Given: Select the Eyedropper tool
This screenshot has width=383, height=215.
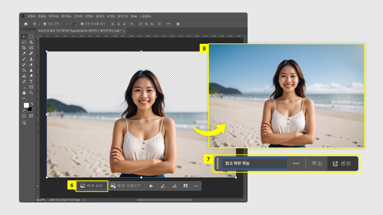Looking at the screenshot, I should [x=24, y=53].
